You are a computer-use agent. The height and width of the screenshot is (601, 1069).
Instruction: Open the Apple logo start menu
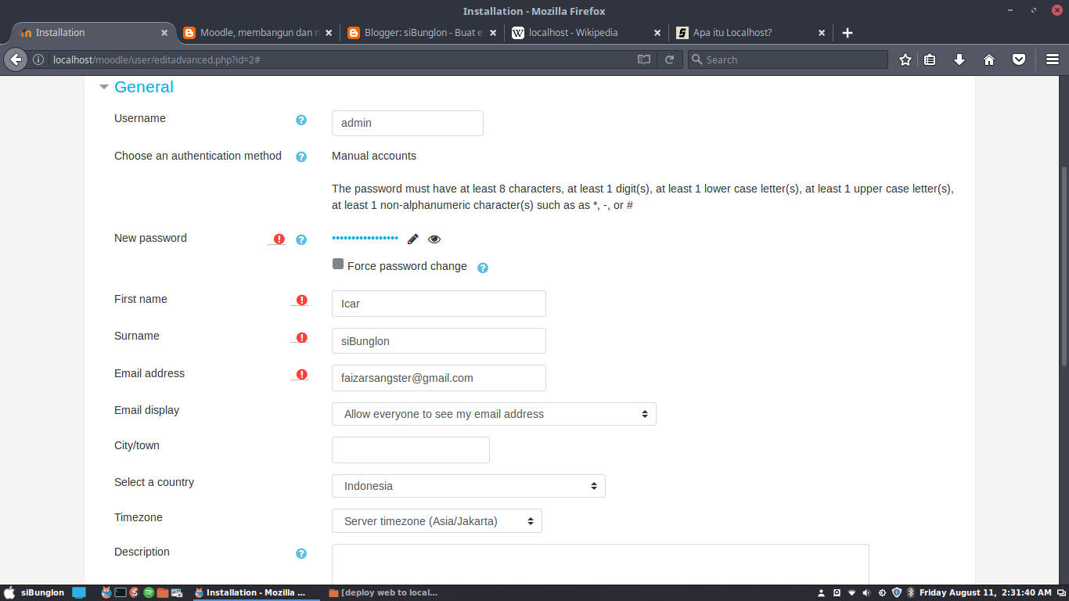[x=9, y=592]
